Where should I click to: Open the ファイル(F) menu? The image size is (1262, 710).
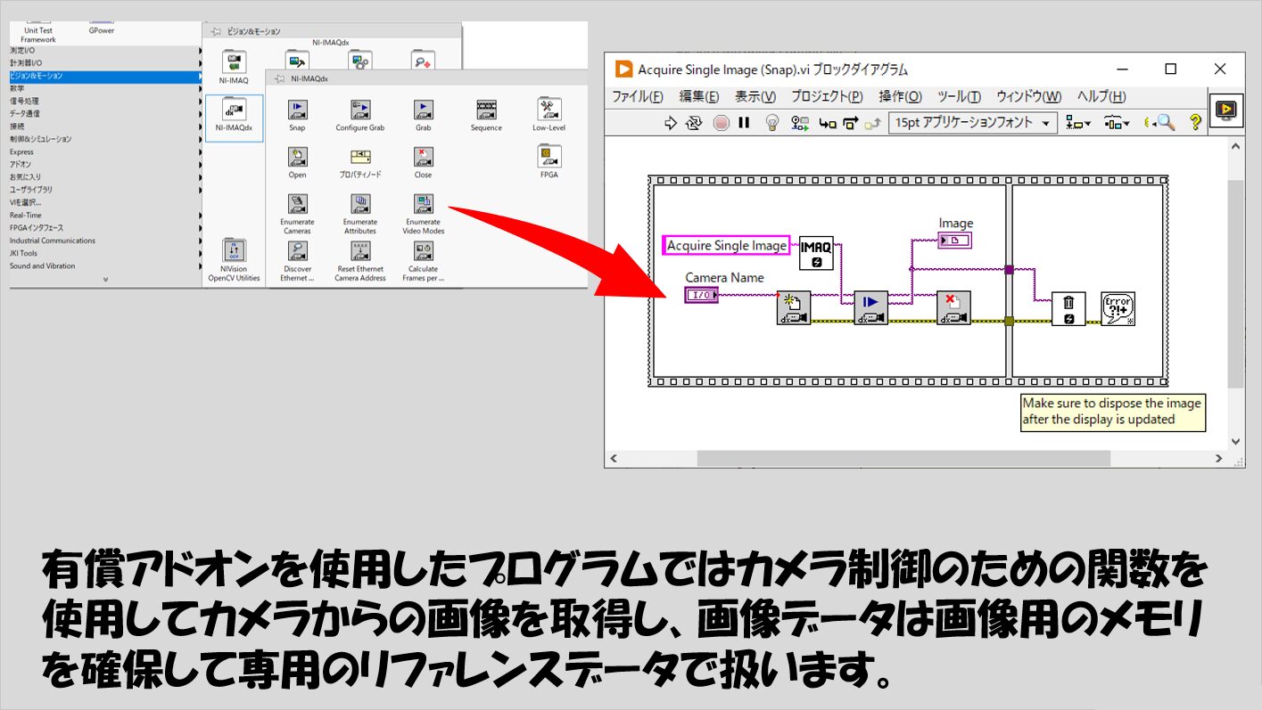(638, 96)
